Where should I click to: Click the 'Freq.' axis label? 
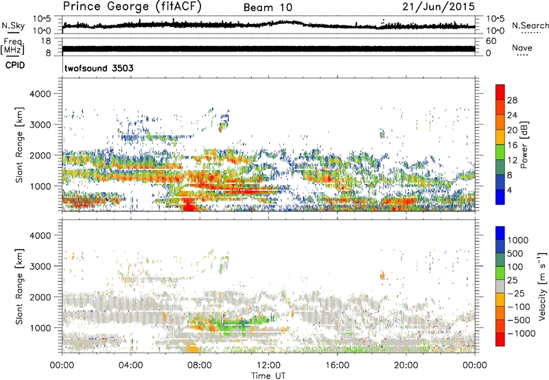tap(13, 42)
